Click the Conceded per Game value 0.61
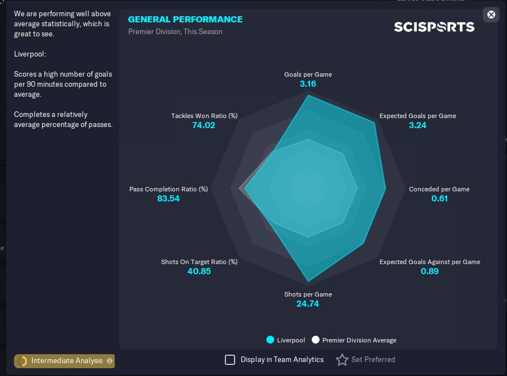Image resolution: width=507 pixels, height=376 pixels. coord(439,199)
